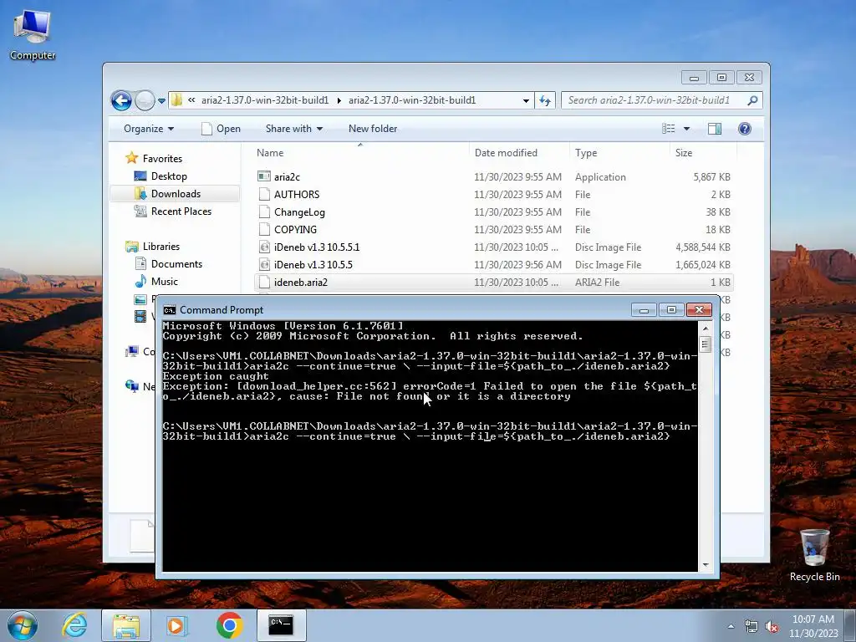Screen dimensions: 856x642
Task: Click the first aria2-1.37.0-win-32bit-build1 breadcrumb
Action: coord(265,100)
